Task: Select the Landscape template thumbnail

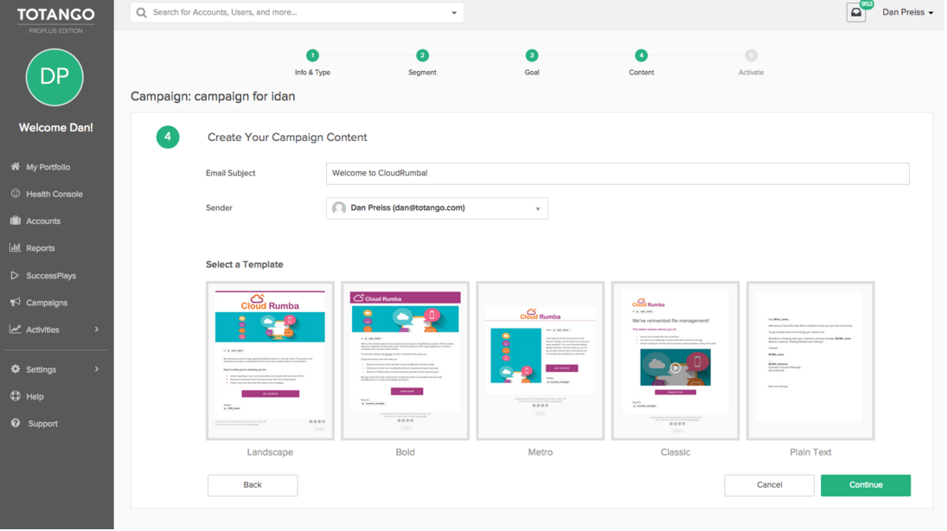Action: pos(270,361)
